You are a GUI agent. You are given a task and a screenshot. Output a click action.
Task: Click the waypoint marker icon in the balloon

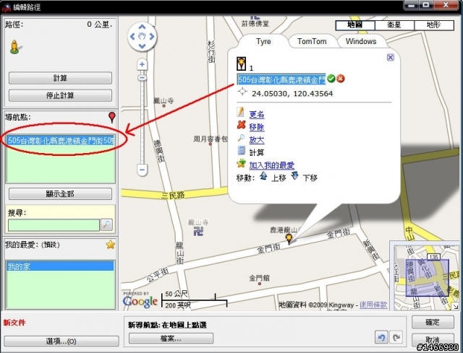(x=241, y=64)
